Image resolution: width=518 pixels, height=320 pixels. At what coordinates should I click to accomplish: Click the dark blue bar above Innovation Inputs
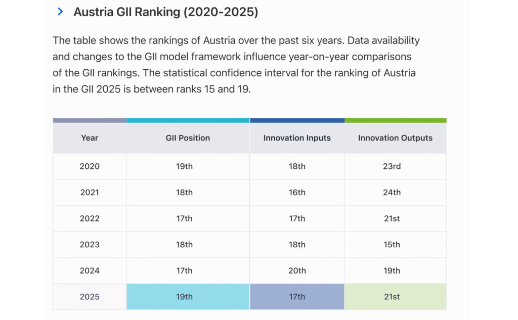click(297, 120)
